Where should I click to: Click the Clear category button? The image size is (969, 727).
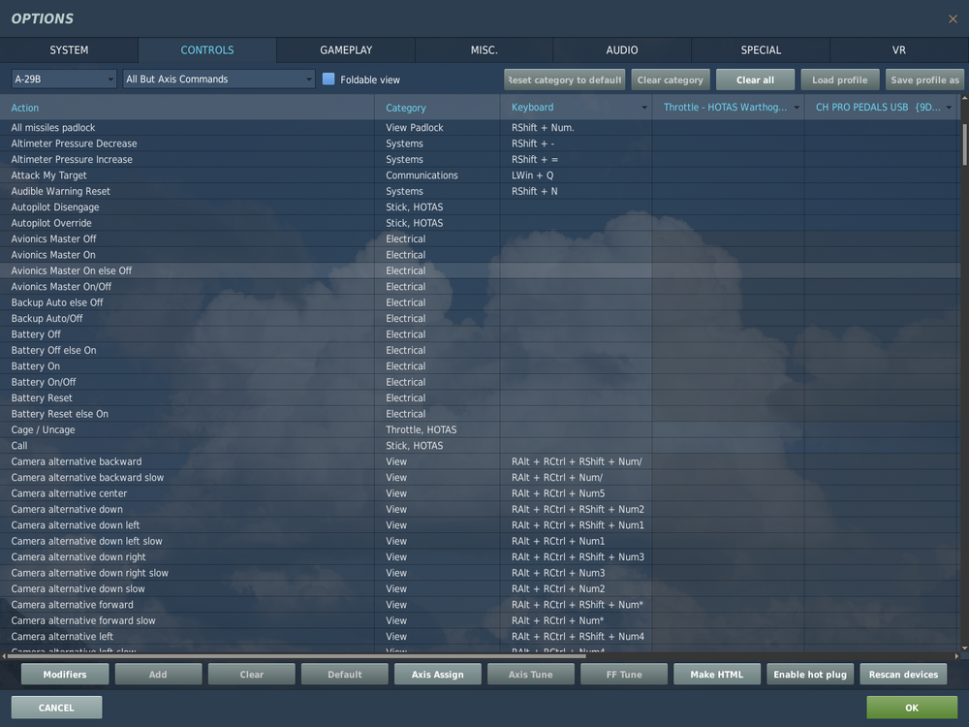click(x=671, y=79)
